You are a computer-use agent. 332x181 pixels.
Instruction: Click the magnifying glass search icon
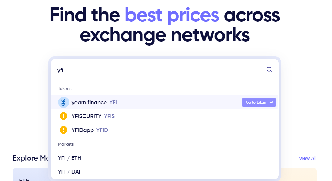coord(269,69)
